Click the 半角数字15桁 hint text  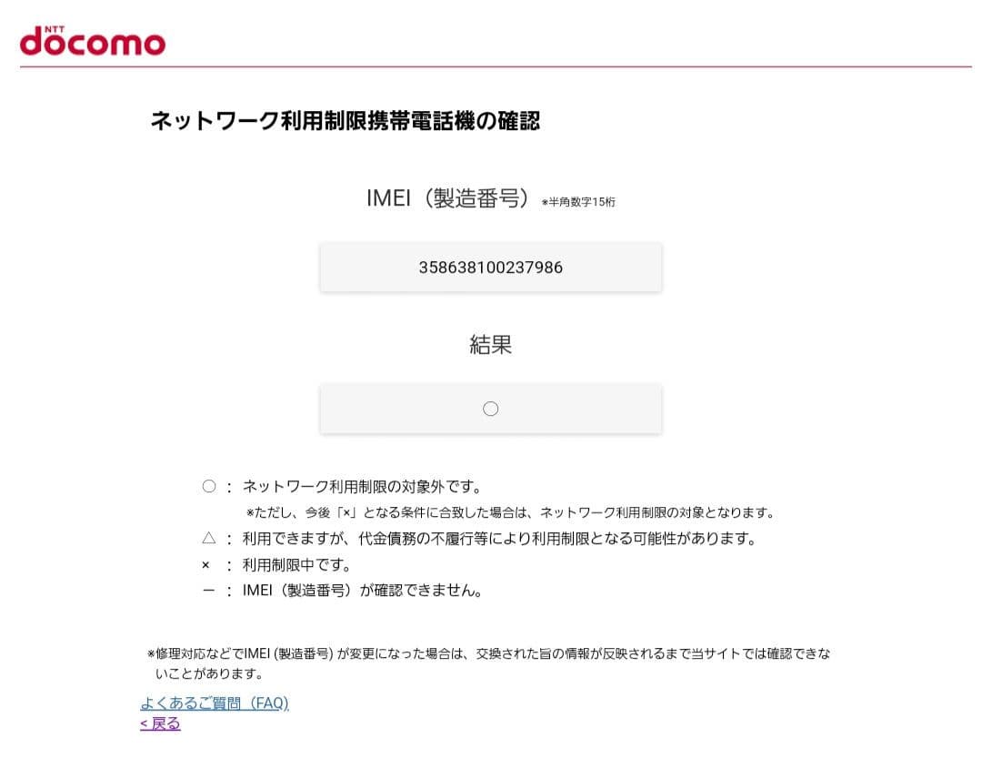point(580,202)
